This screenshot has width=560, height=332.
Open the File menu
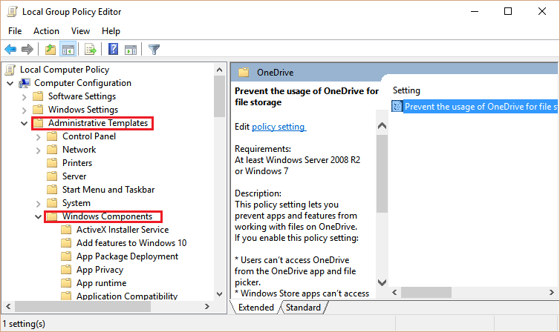coord(15,31)
